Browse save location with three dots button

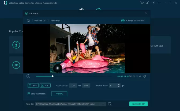103,104
